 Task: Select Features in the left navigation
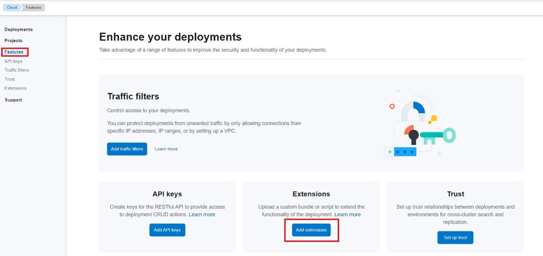14,52
